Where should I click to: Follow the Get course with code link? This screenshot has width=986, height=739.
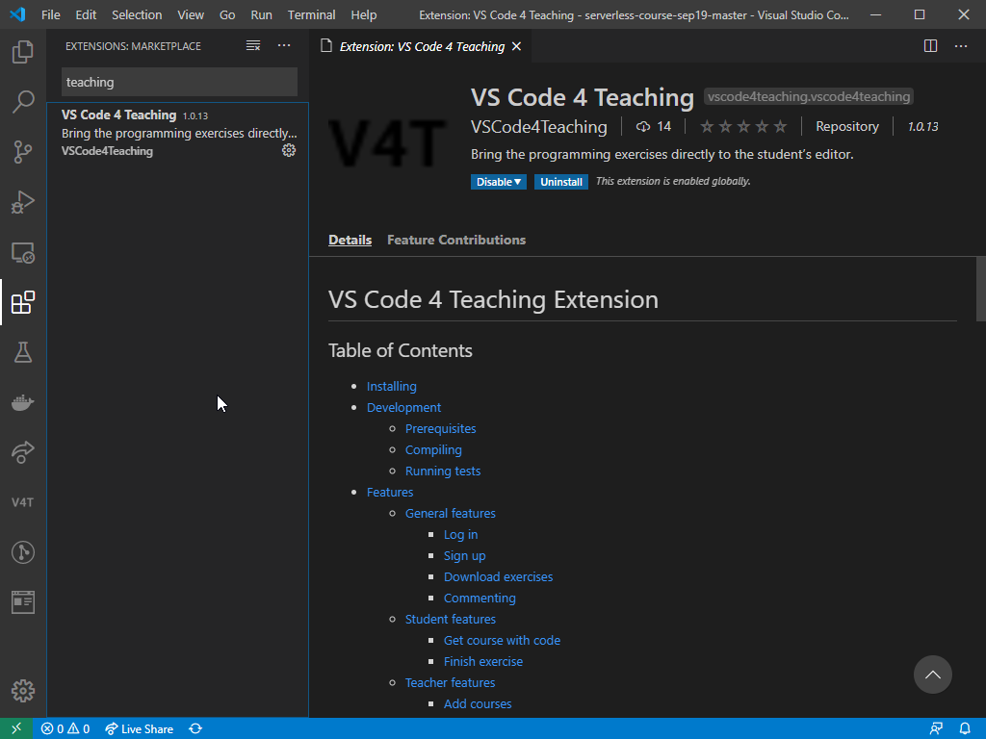502,640
